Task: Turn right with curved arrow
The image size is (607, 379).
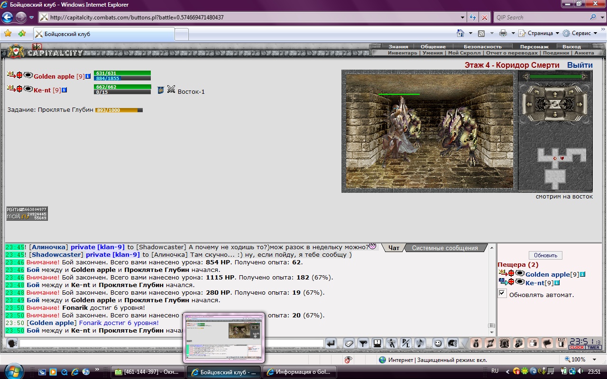Action: point(571,92)
